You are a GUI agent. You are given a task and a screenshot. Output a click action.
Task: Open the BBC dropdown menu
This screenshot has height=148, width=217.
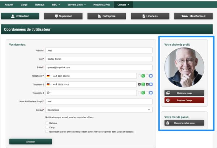click(x=56, y=5)
